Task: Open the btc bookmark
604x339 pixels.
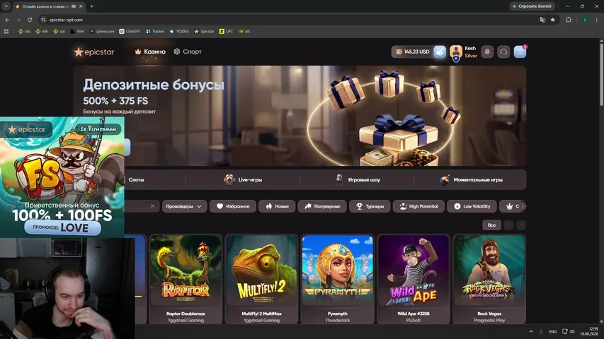Action: (24, 31)
